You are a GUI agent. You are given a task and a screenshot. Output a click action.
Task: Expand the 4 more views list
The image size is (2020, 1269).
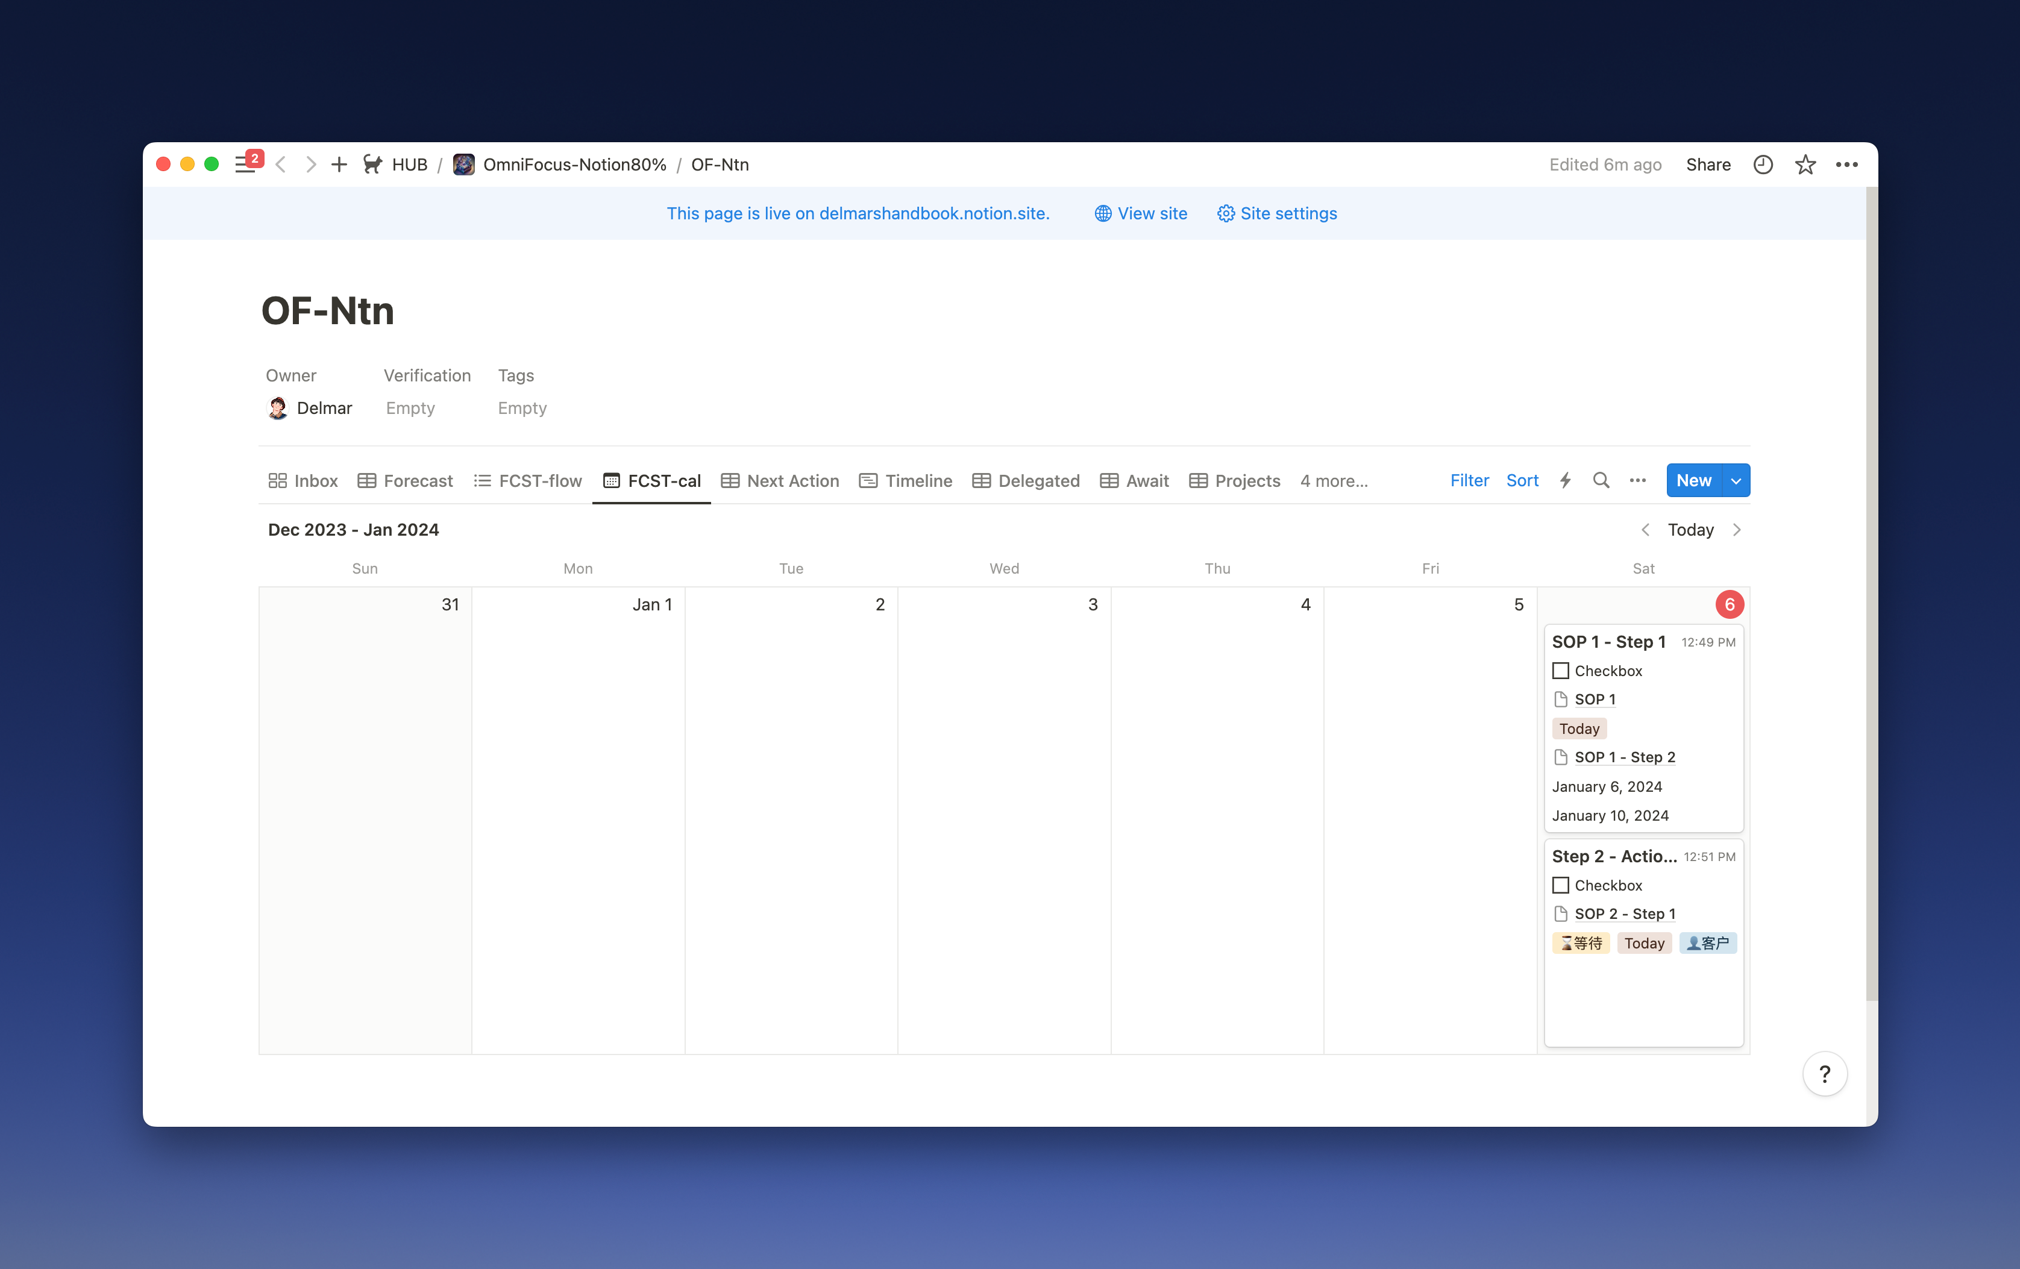pyautogui.click(x=1334, y=481)
